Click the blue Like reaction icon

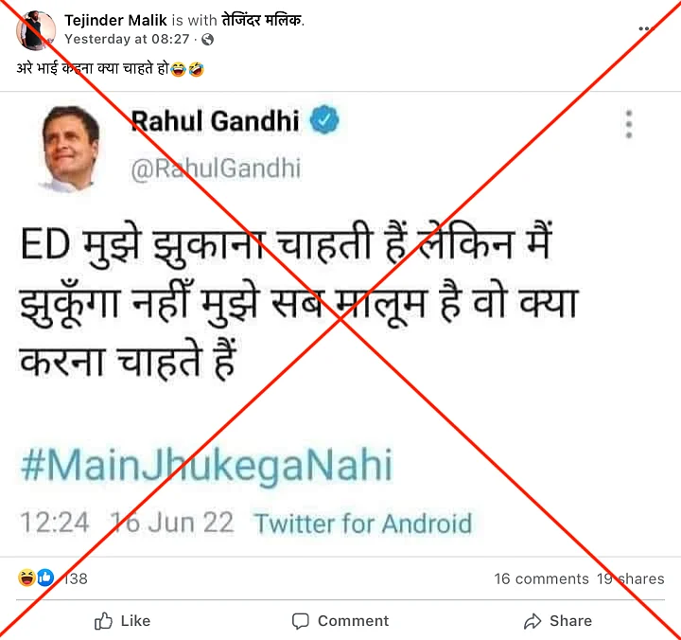click(45, 578)
